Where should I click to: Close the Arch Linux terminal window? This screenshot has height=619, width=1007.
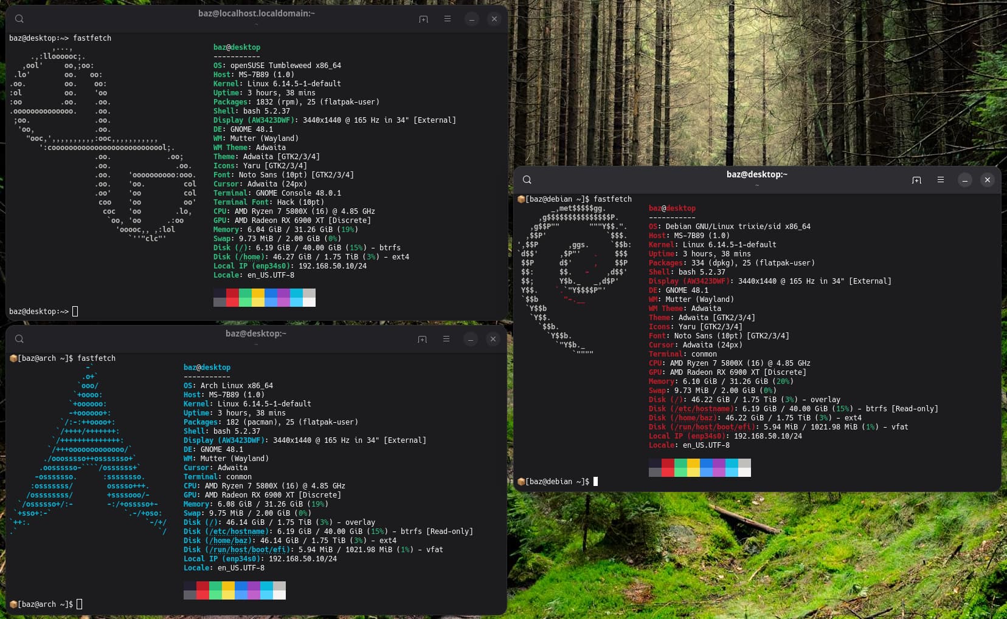click(x=493, y=339)
